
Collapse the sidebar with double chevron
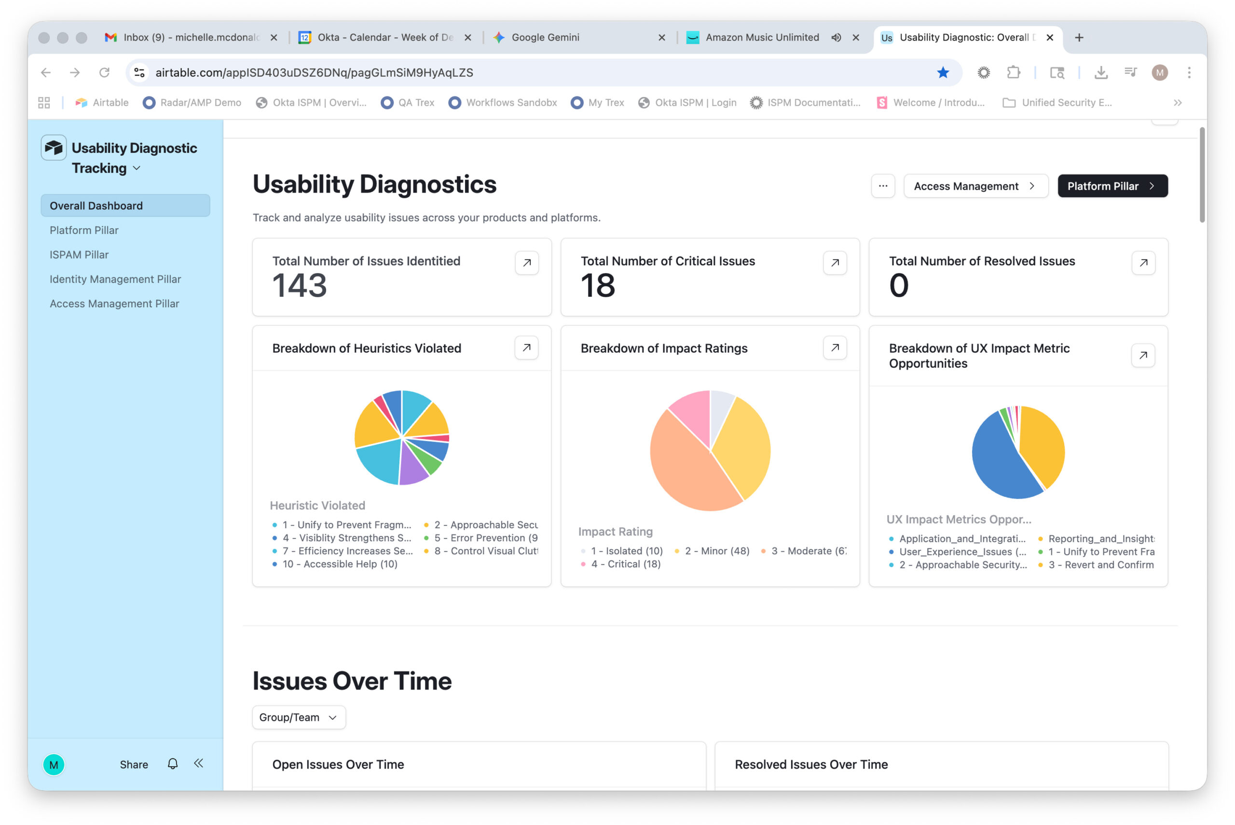(x=198, y=763)
